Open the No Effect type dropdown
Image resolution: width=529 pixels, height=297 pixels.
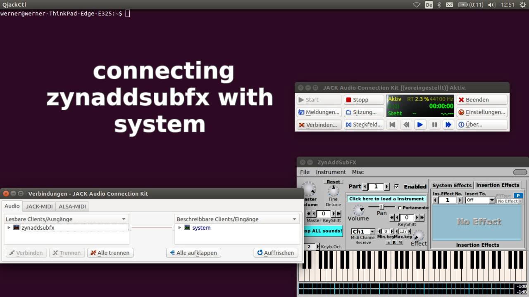[x=509, y=201]
